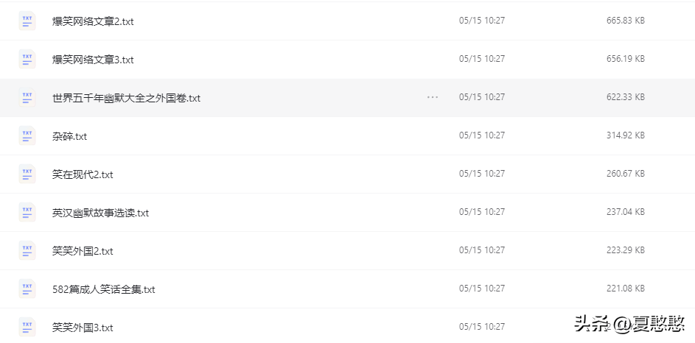Open 笑在现代2.txt file name
695x343 pixels.
click(83, 174)
